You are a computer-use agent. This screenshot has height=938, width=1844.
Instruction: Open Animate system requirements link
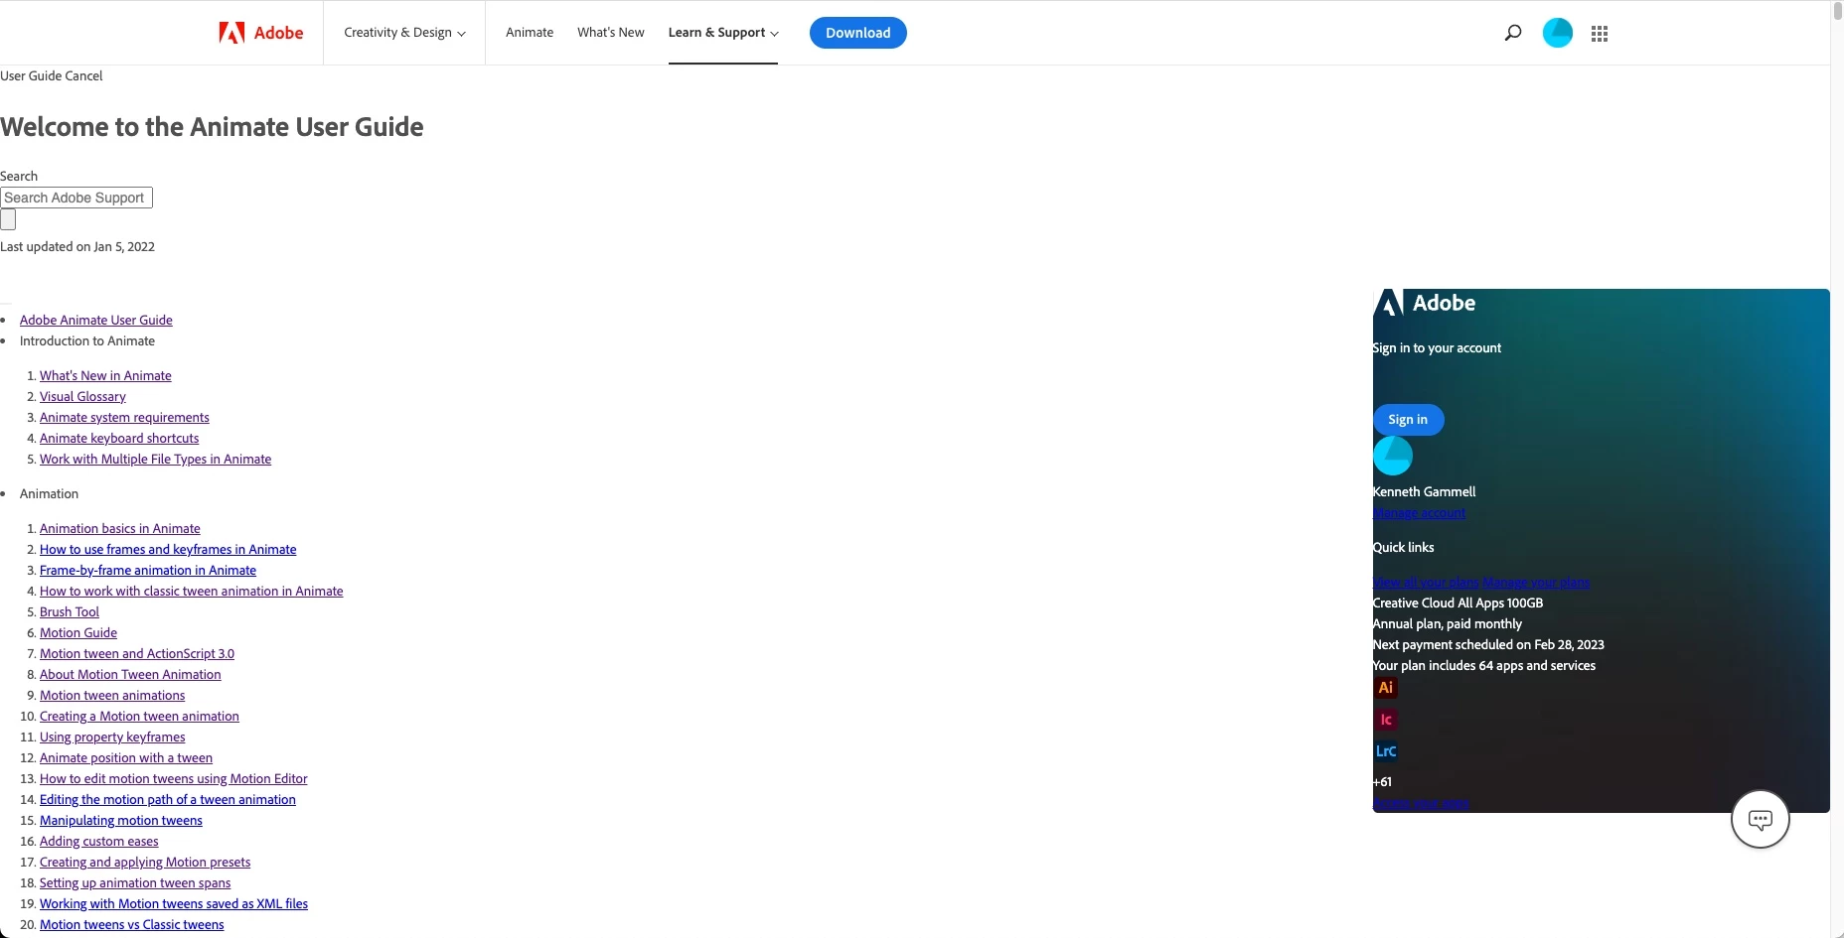coord(124,417)
